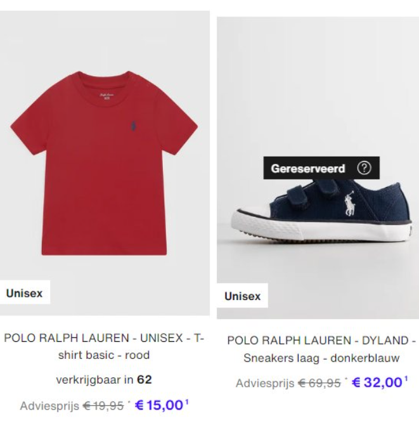Click the € 32,00 sale price

tap(377, 382)
